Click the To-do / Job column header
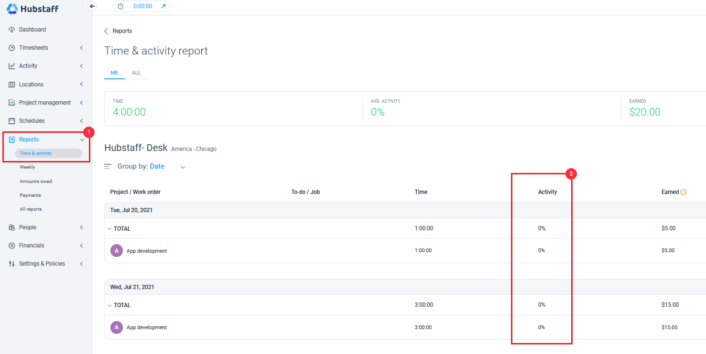Image resolution: width=706 pixels, height=354 pixels. (x=305, y=192)
